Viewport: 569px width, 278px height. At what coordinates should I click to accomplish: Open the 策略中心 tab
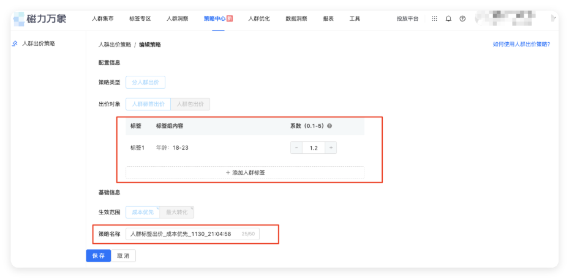tap(214, 19)
